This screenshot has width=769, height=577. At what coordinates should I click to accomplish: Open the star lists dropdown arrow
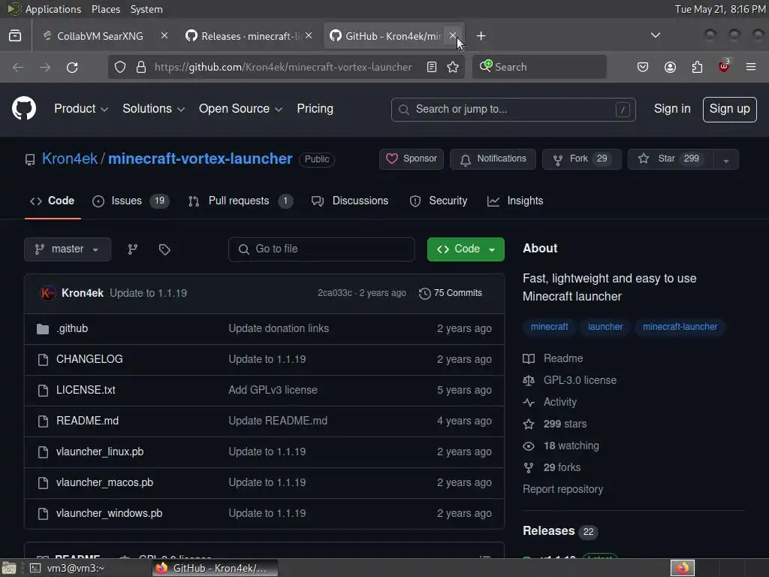726,159
